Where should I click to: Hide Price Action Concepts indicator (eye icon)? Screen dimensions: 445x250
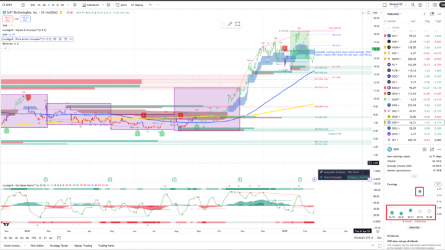point(55,39)
